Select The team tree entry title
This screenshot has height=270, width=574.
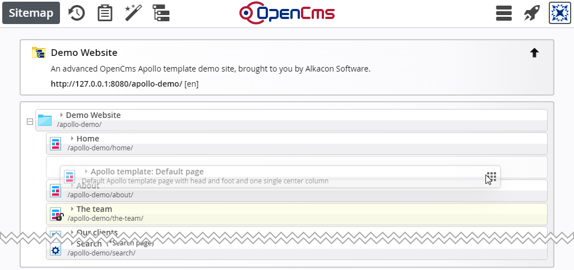click(94, 209)
